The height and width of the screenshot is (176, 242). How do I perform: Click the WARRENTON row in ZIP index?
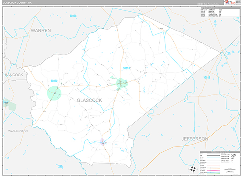211,16
